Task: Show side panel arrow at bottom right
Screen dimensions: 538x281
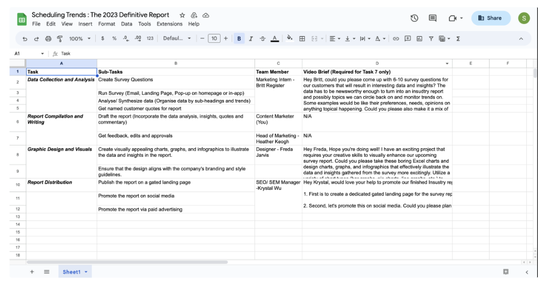Action: coord(527,272)
